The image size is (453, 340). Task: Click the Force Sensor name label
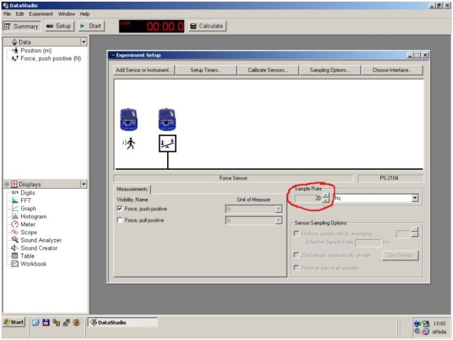pyautogui.click(x=234, y=178)
